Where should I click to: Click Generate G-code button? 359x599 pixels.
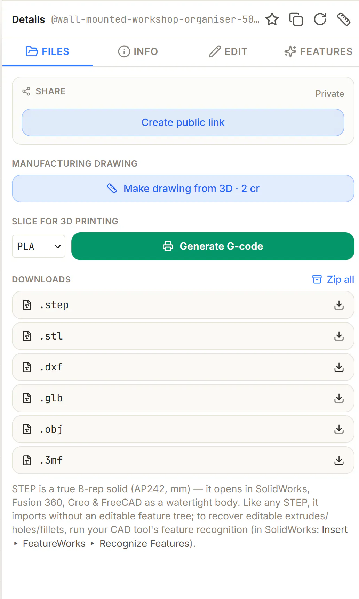[x=213, y=246]
